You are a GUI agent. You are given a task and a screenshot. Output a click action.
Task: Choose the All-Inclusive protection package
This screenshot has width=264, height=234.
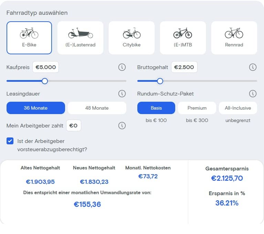(x=238, y=108)
